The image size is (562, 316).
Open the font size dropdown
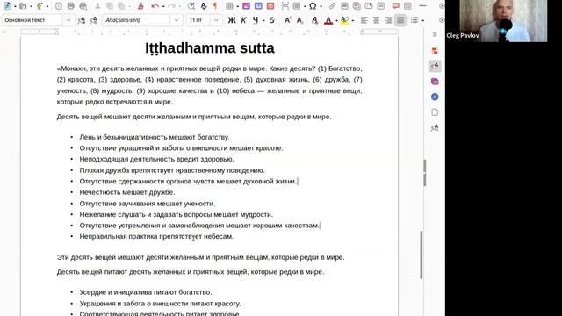(216, 20)
